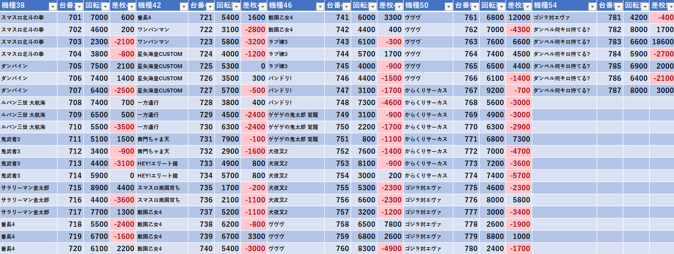Select ヴヴヴ cell for machine 763

click(x=428, y=42)
